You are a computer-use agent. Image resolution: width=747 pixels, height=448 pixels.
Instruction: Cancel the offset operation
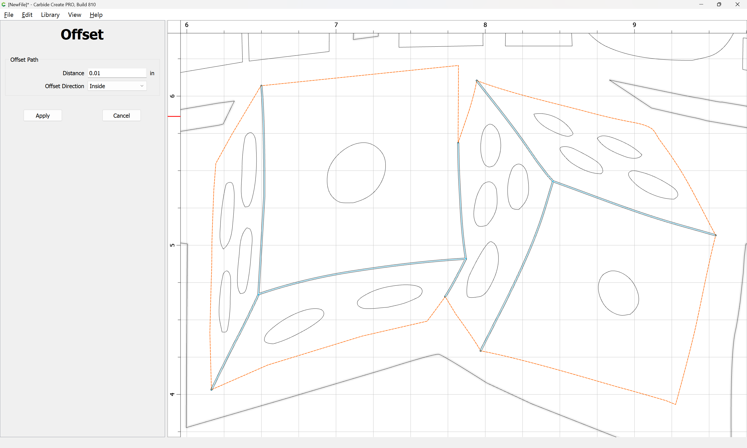click(x=121, y=116)
